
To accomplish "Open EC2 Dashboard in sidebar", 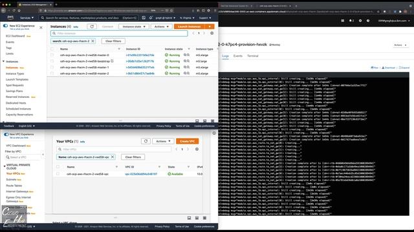I will click(16, 36).
